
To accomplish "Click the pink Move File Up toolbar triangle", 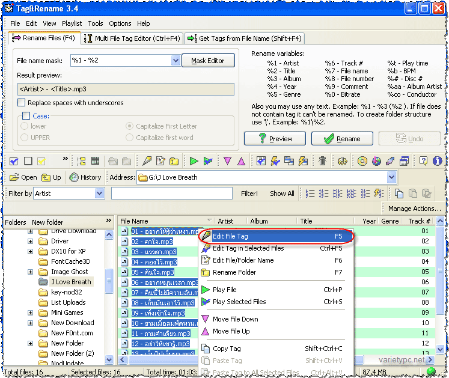I will [242, 161].
